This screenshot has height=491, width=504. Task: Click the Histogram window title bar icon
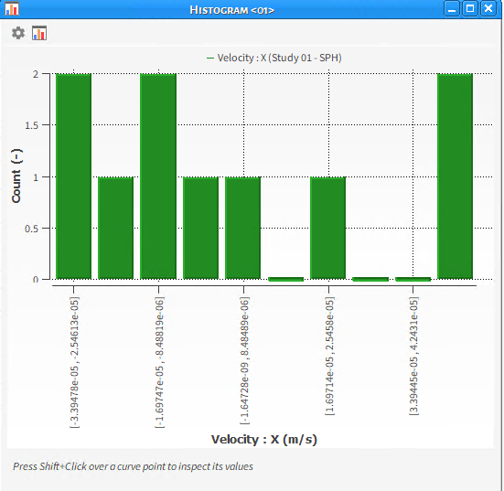pyautogui.click(x=12, y=8)
